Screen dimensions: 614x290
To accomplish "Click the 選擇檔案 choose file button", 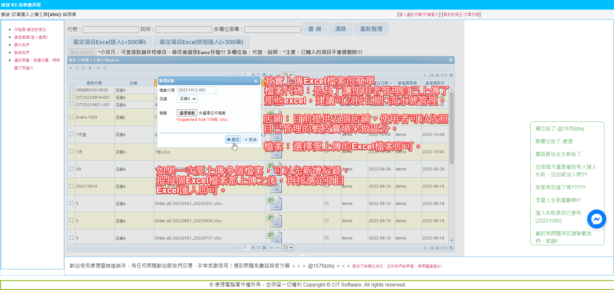I will 187,113.
